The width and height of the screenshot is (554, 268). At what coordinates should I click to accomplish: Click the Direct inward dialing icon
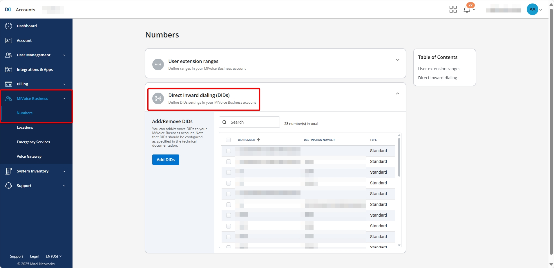click(x=158, y=98)
